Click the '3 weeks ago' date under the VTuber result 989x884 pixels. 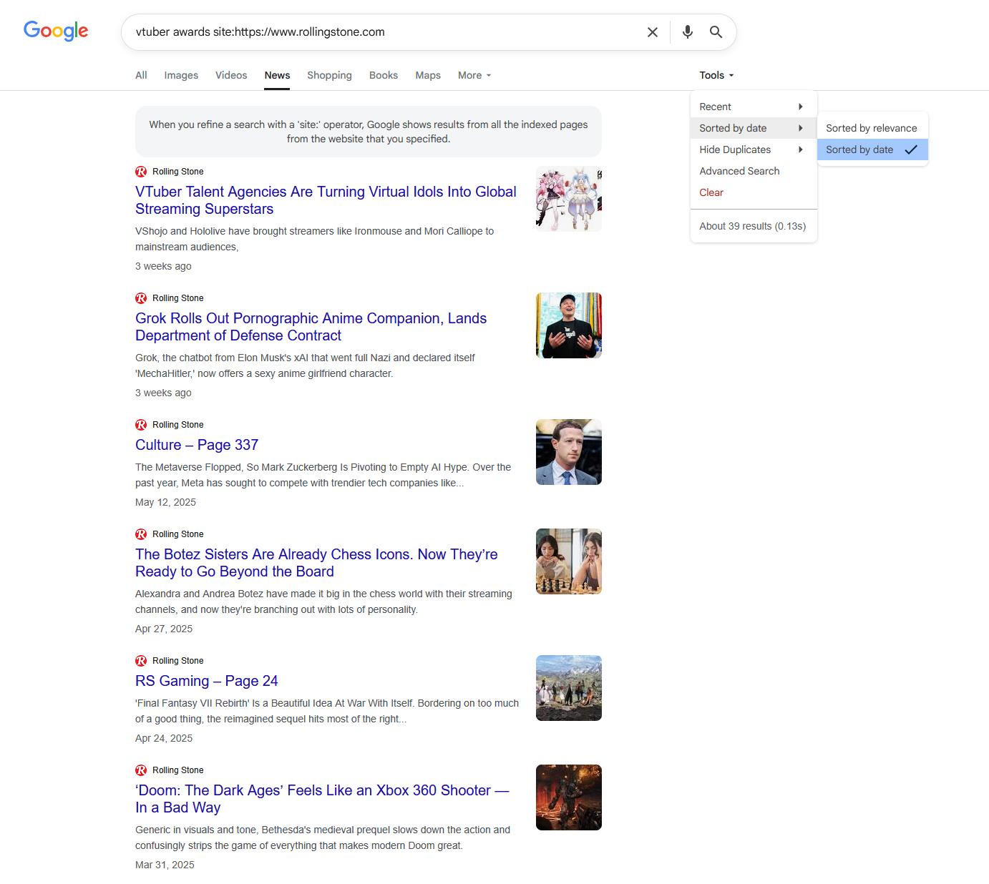(163, 266)
